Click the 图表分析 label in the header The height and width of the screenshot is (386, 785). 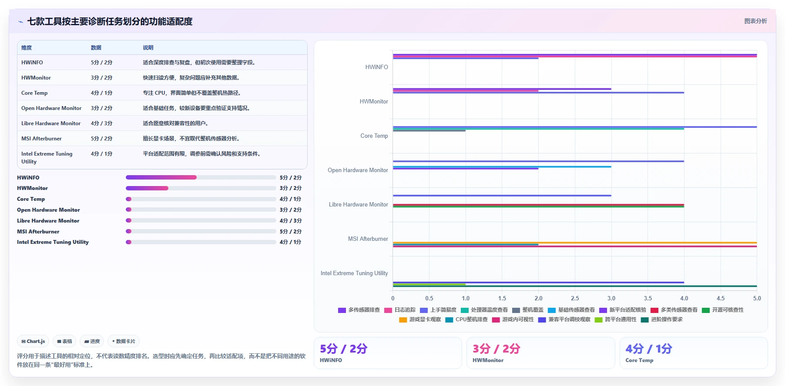pyautogui.click(x=755, y=21)
